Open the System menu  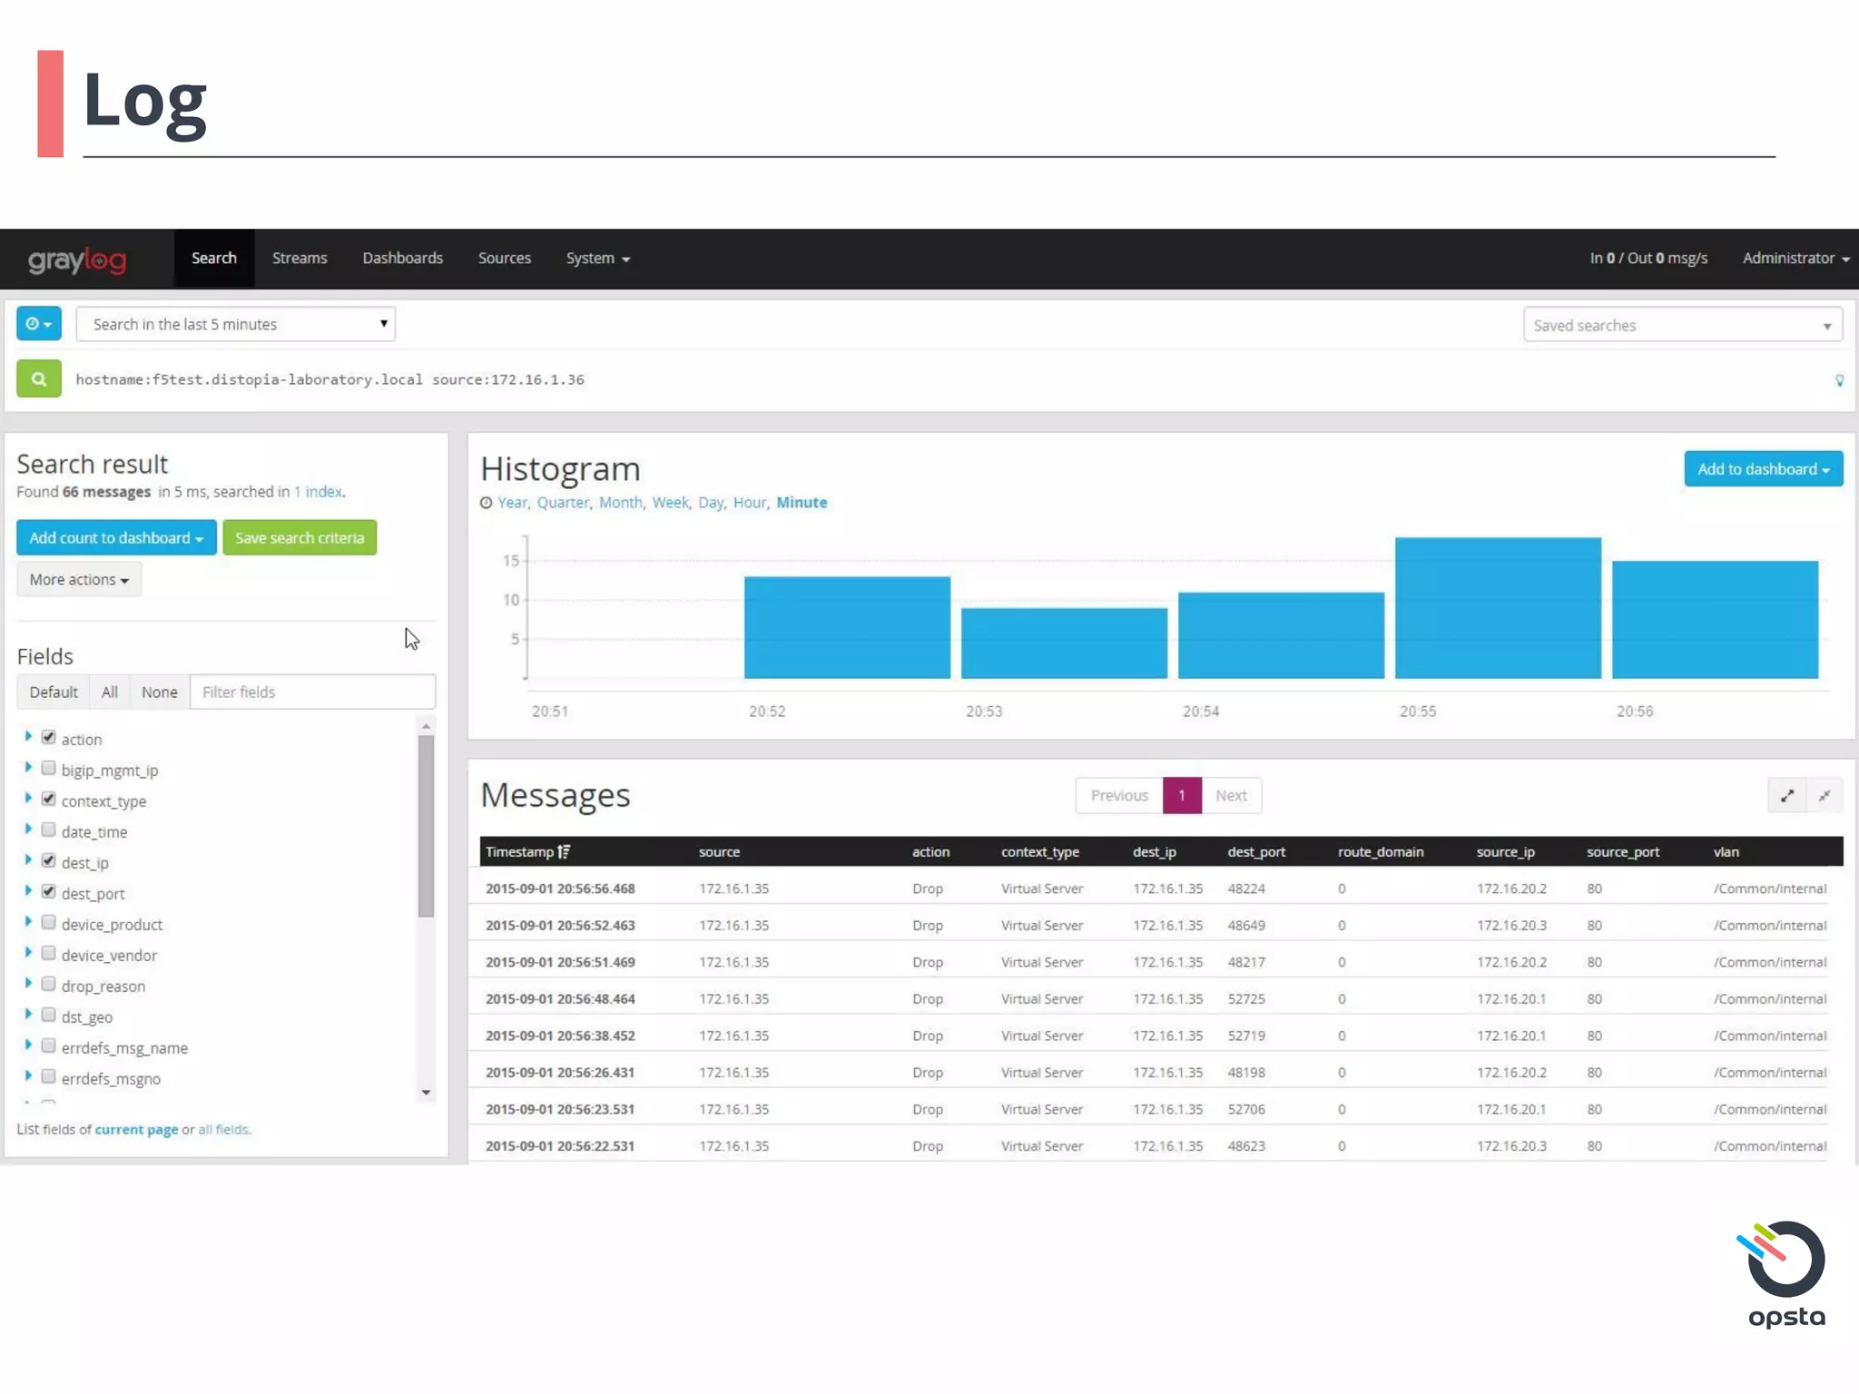(597, 259)
